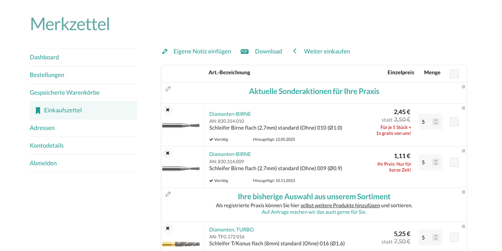Click drag handle of Aktuelle Sonderaktionen row
The image size is (502, 251).
[464, 87]
